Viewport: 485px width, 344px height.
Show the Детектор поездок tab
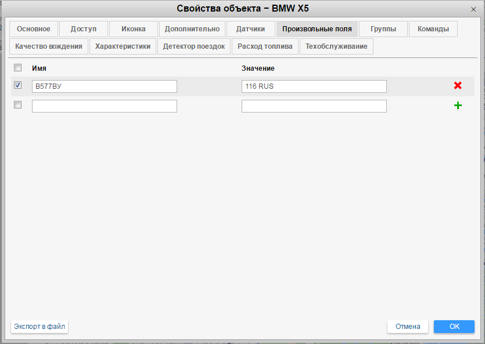click(194, 46)
